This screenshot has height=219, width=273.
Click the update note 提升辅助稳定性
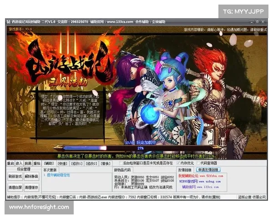coord(57,175)
